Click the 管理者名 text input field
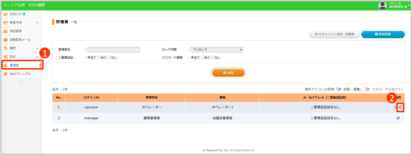Viewport: 412px width, 155px height. point(113,50)
